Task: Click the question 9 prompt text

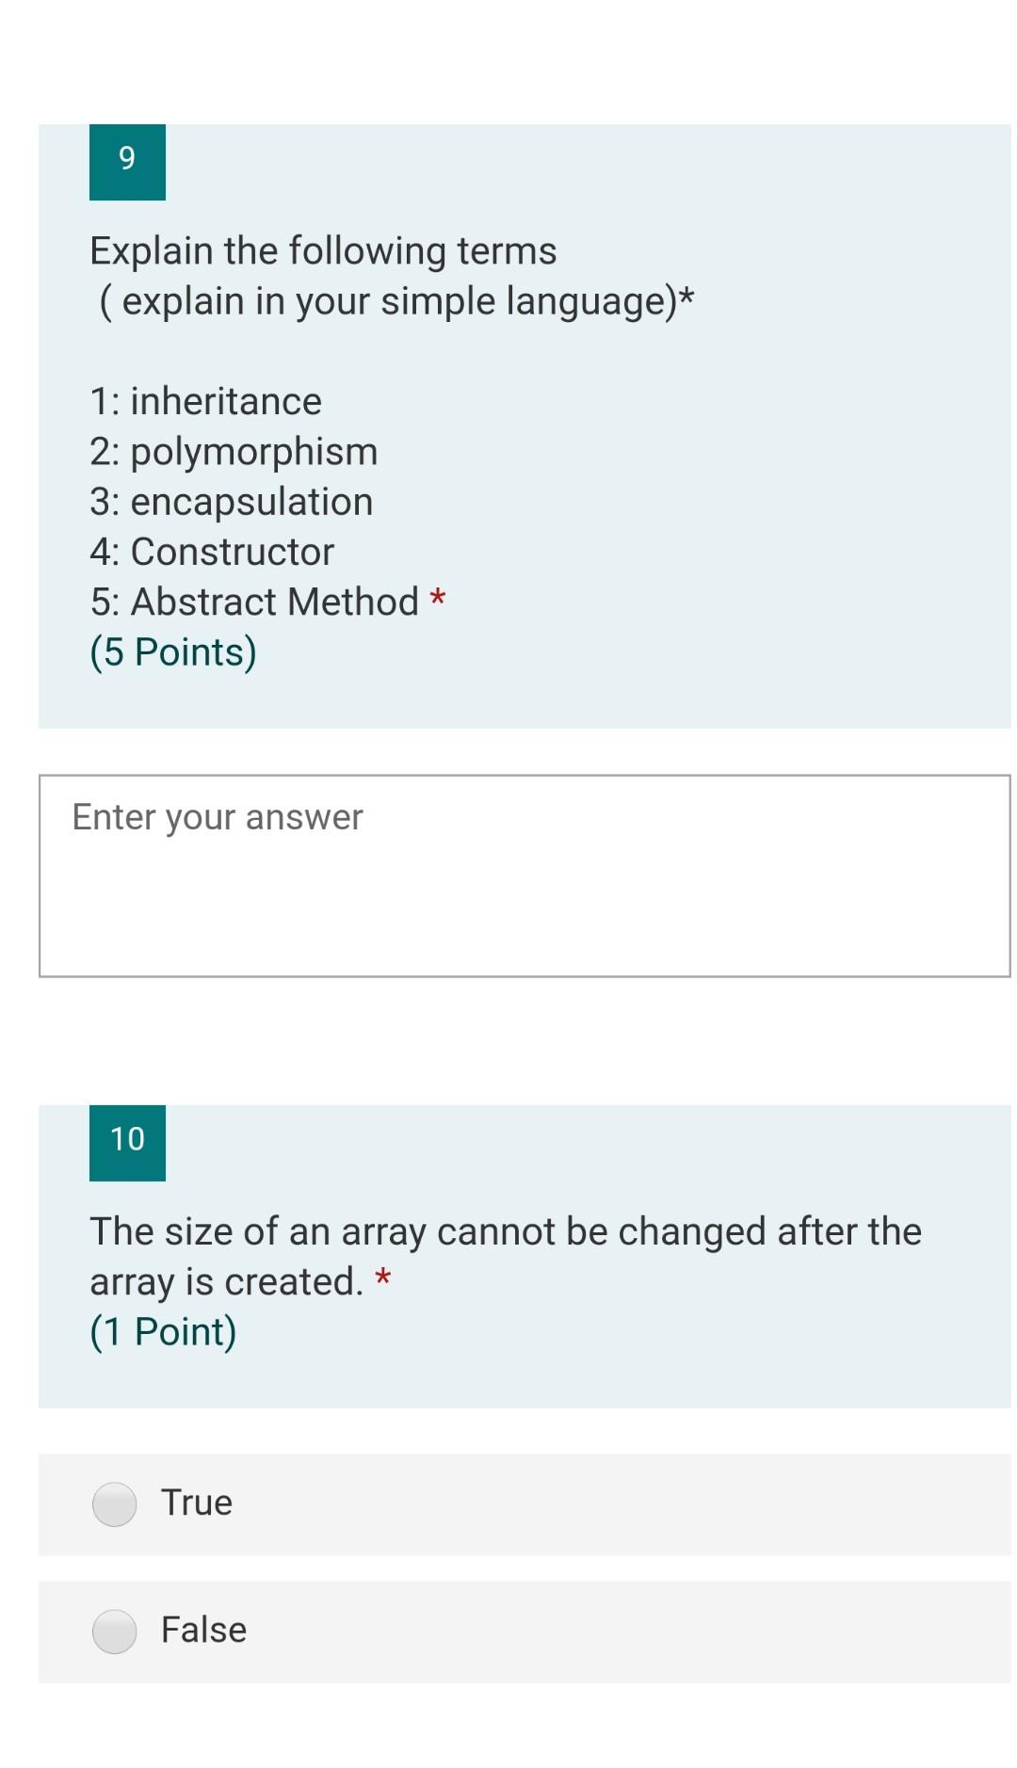Action: point(322,249)
